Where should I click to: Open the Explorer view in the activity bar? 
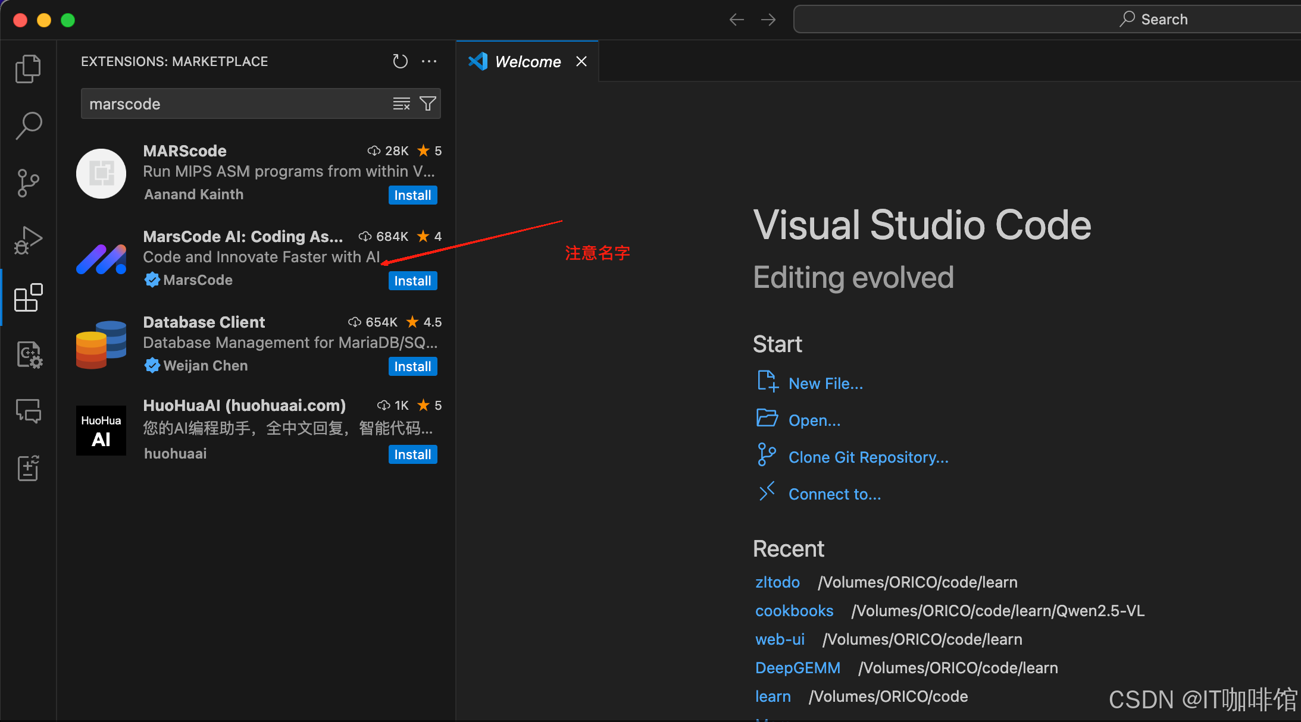pos(28,69)
